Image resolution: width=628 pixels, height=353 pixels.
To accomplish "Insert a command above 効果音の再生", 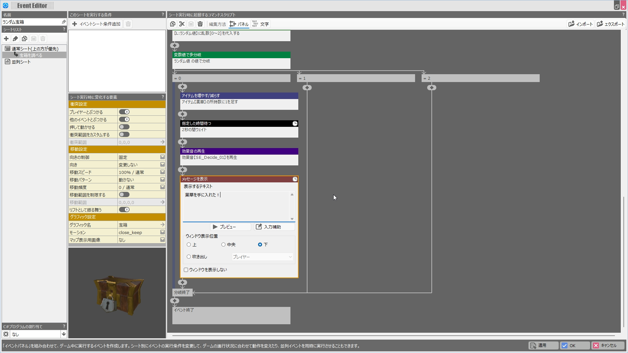I will 183,142.
